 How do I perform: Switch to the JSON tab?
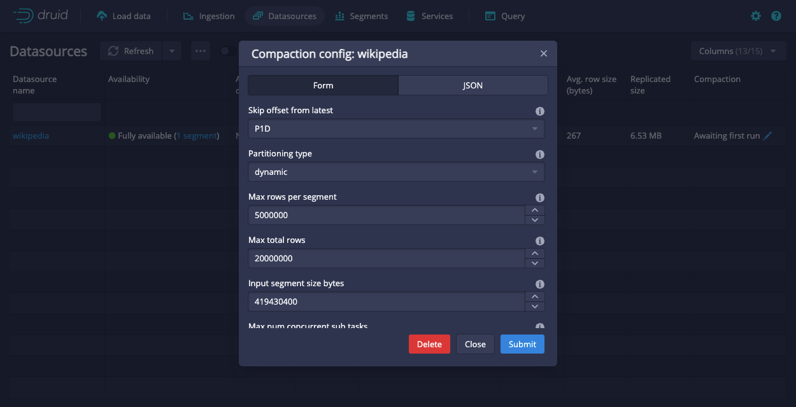click(473, 85)
